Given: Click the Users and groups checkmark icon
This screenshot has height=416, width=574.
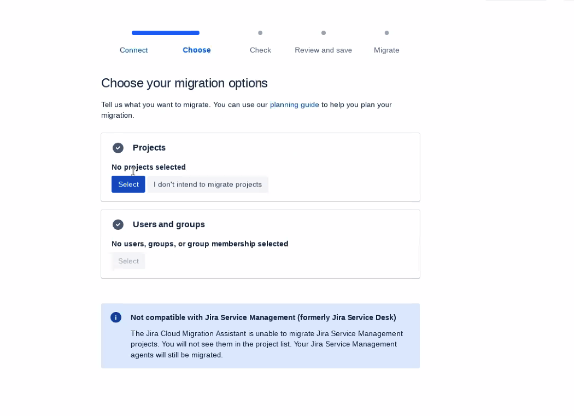Looking at the screenshot, I should click(118, 224).
